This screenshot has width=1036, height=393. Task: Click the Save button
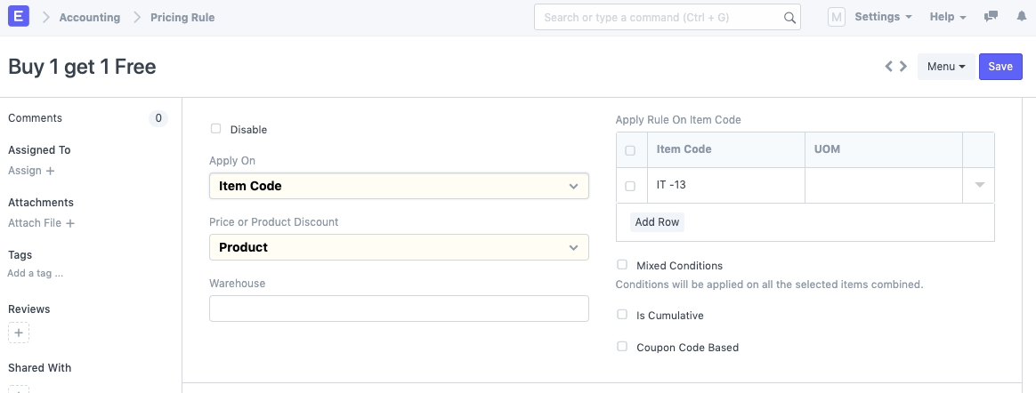click(x=1000, y=67)
